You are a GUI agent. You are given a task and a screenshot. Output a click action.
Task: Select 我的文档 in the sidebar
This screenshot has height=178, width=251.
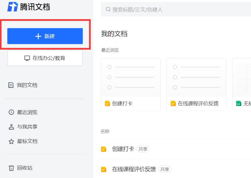24,85
